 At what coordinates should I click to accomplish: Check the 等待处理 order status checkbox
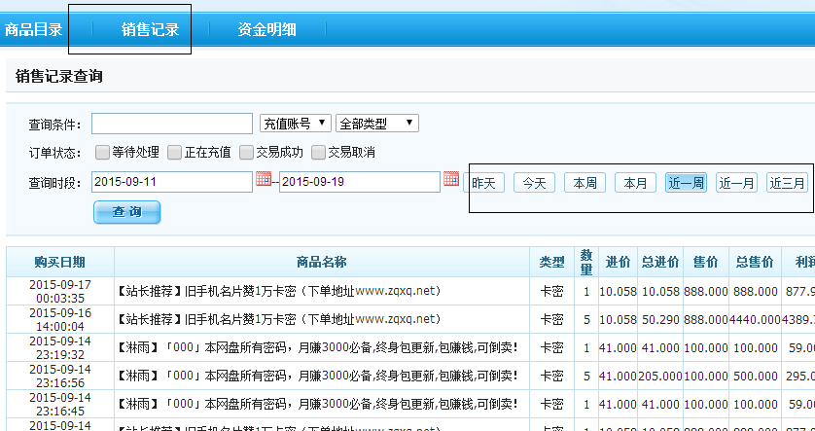click(x=102, y=152)
